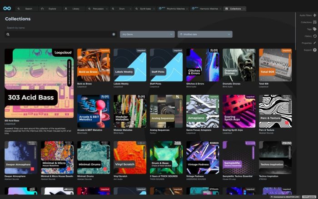Viewport: 318px width, 199px height.
Task: Click the vertical scrollbar of collections grid
Action: coord(295,30)
